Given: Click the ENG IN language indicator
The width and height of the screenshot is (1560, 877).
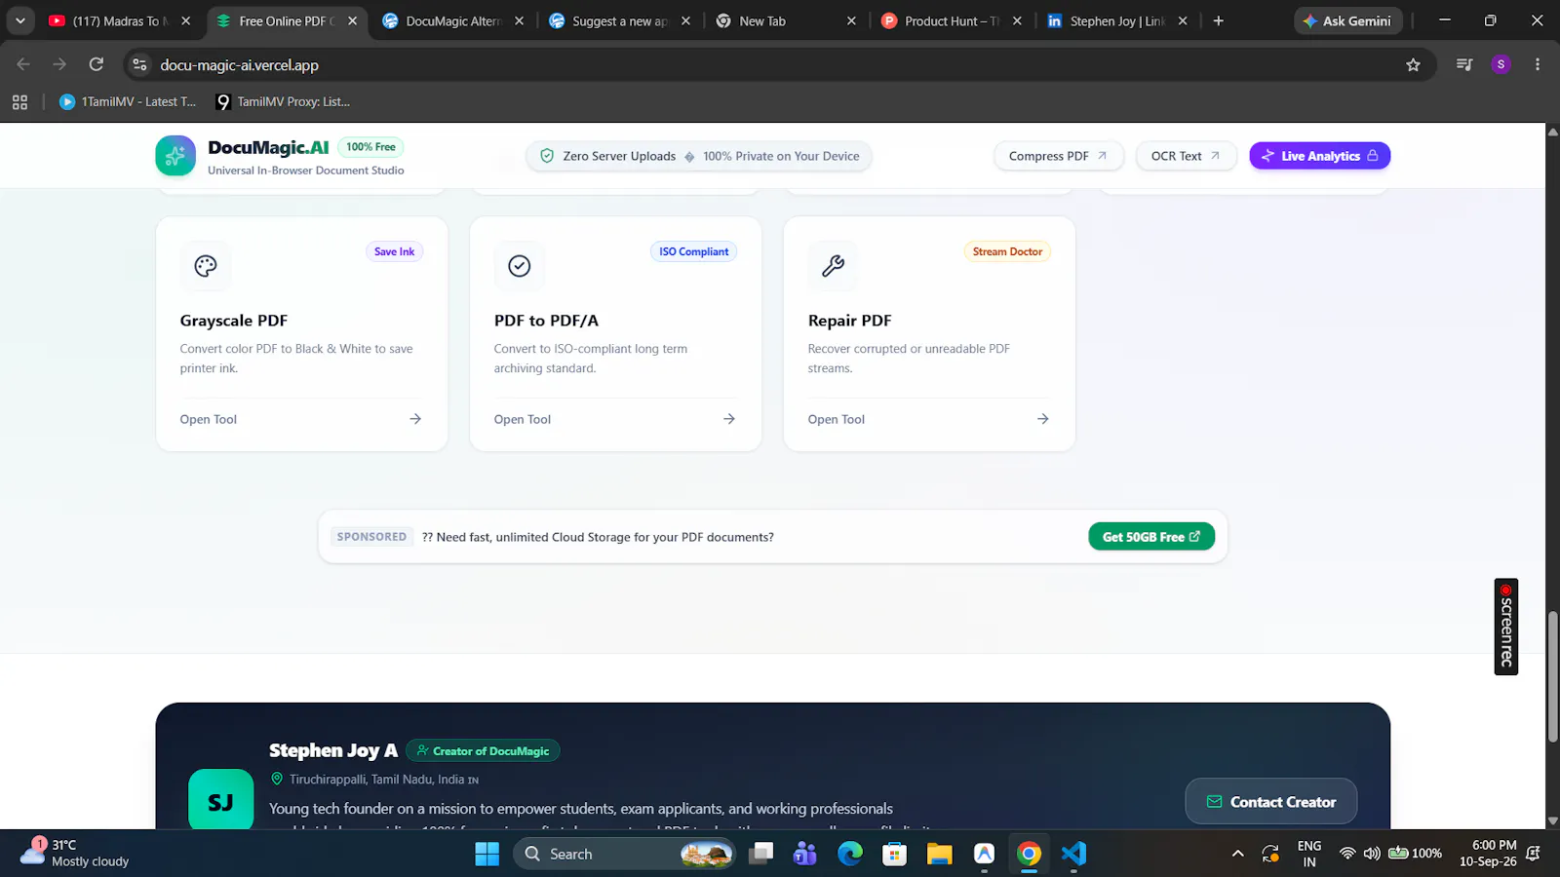Looking at the screenshot, I should click(1309, 854).
